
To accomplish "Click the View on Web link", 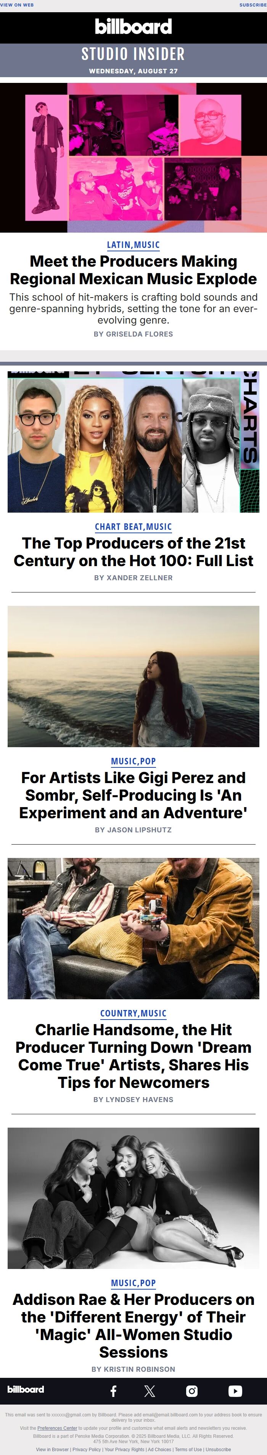I will [x=17, y=5].
